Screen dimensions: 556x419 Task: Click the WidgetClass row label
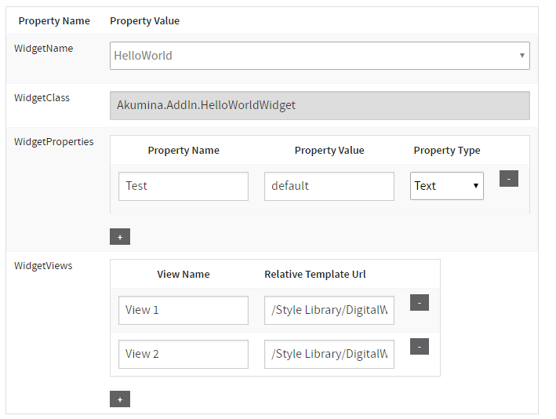(42, 98)
